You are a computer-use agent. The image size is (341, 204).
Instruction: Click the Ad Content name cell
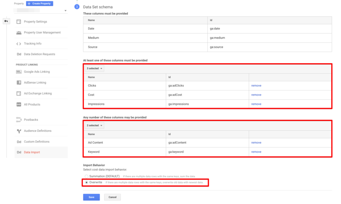click(125, 143)
